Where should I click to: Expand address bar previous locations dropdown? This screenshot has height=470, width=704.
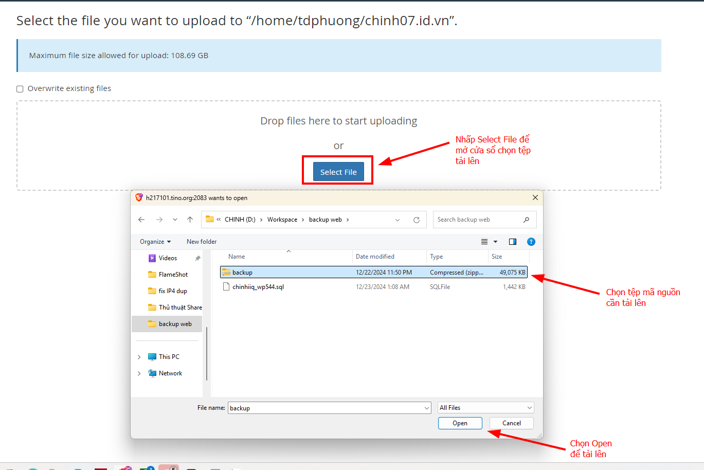[x=398, y=220]
